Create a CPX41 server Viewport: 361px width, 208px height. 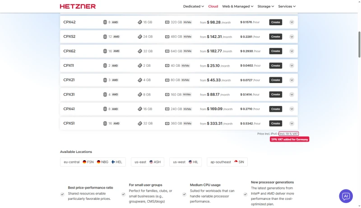(276, 109)
